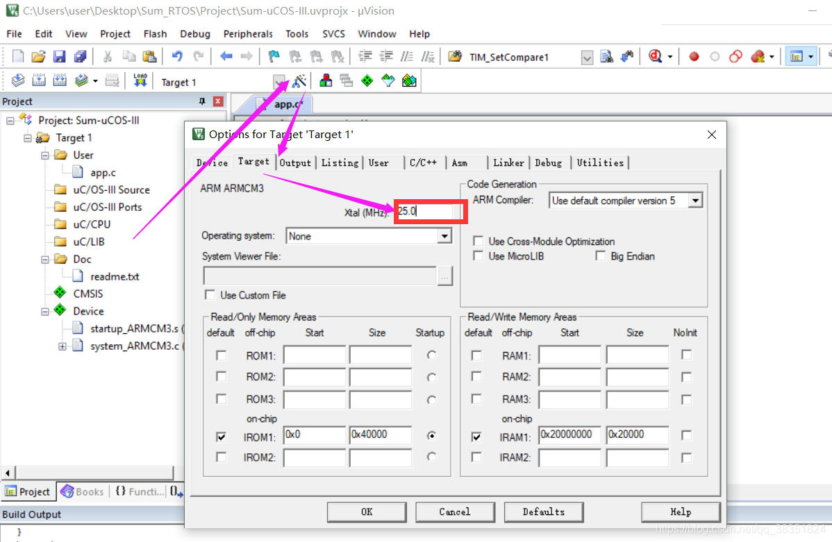This screenshot has width=832, height=542.
Task: Collapse the Doc folder in the project tree
Action: pyautogui.click(x=45, y=260)
